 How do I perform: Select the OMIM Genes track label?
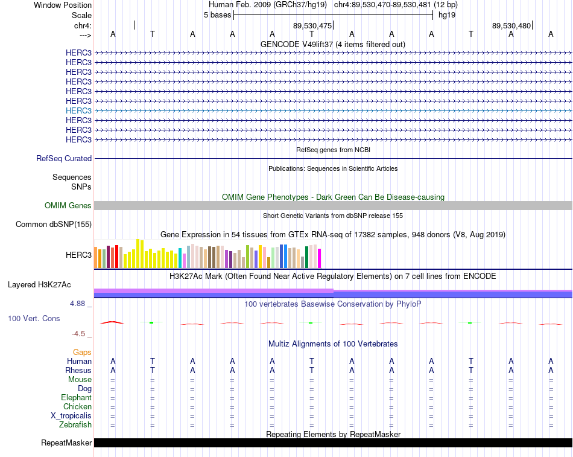tap(68, 206)
